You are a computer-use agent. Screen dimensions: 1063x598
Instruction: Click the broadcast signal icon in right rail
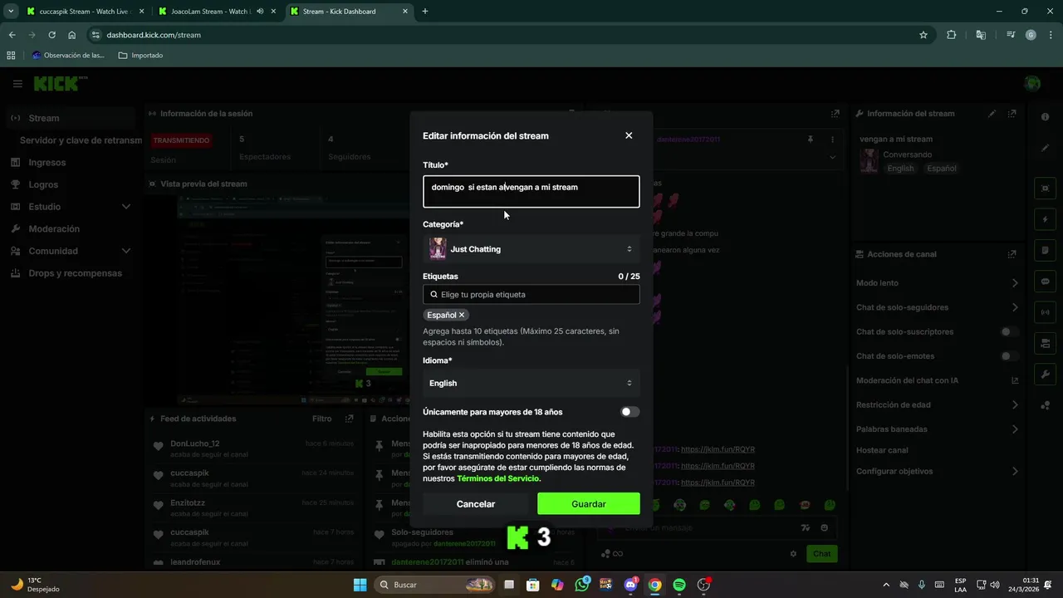[1046, 312]
